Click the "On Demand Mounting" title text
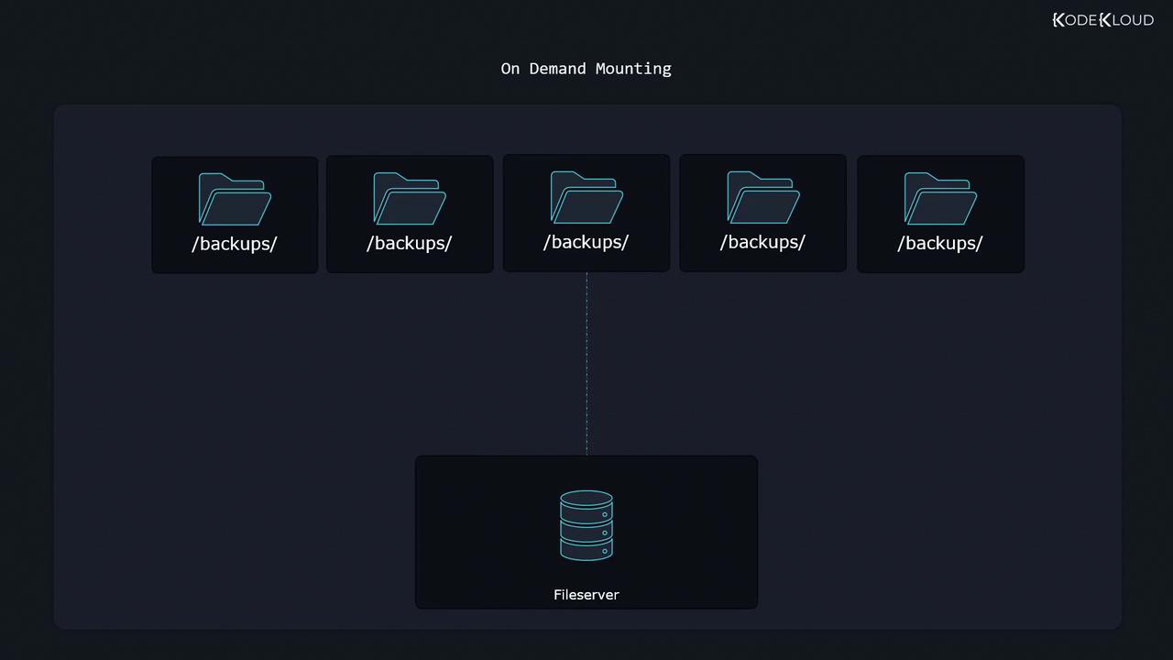Image resolution: width=1173 pixels, height=660 pixels. point(586,69)
